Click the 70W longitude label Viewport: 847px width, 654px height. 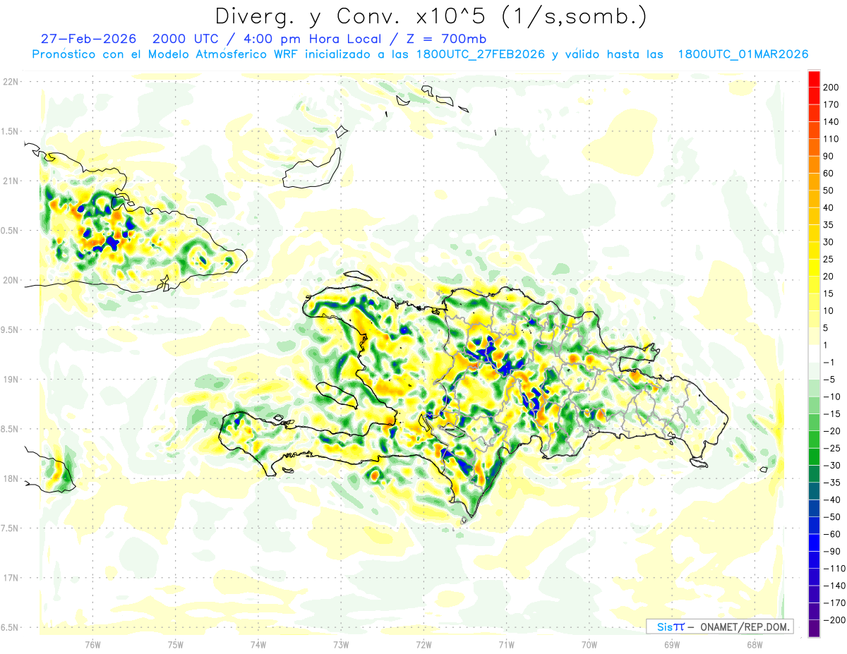coord(589,645)
